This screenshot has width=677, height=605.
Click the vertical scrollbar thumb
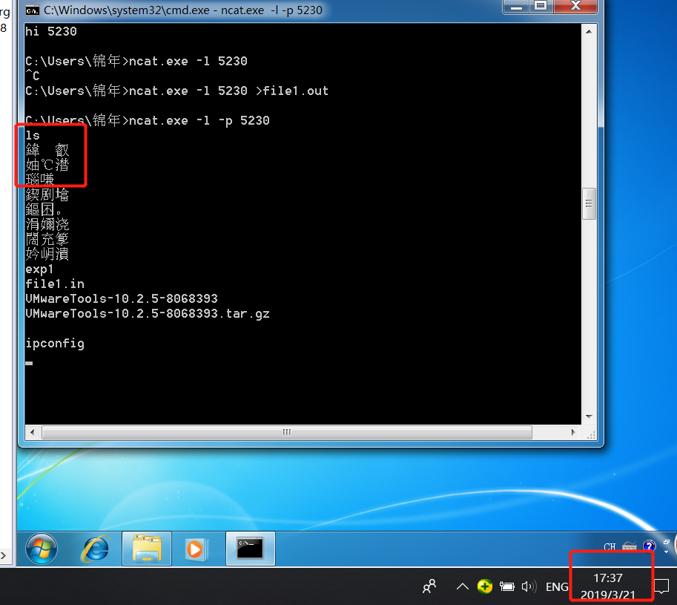589,204
